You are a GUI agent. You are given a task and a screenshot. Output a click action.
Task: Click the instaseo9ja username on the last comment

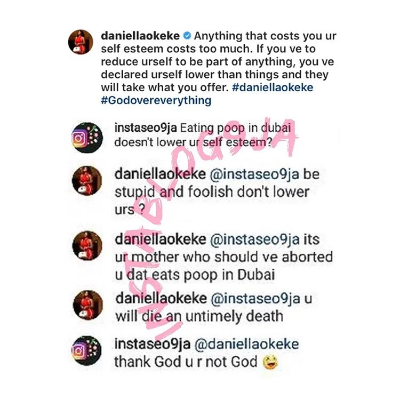153,344
